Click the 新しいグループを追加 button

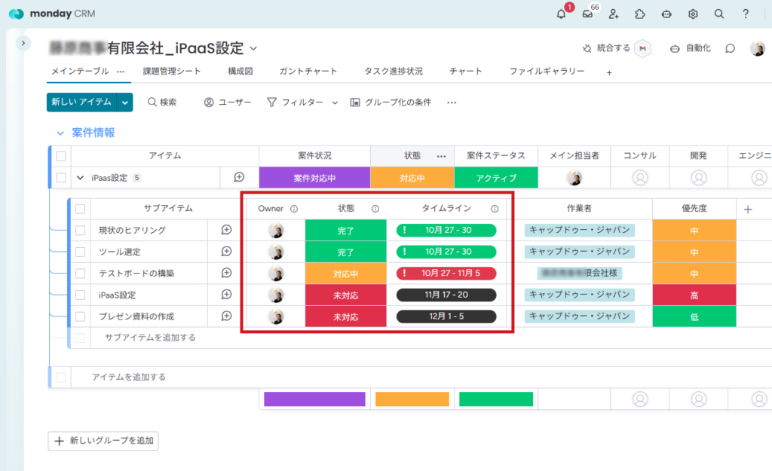click(103, 441)
